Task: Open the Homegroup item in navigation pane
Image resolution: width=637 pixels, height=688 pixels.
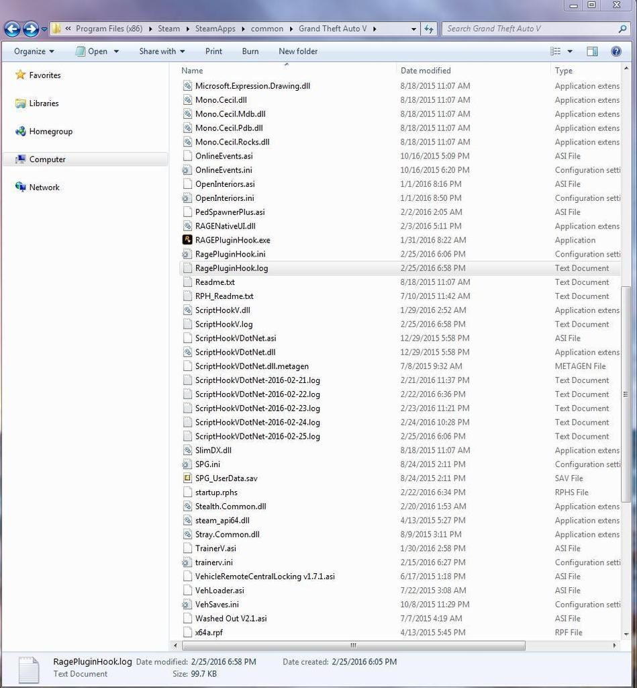Action: point(50,132)
